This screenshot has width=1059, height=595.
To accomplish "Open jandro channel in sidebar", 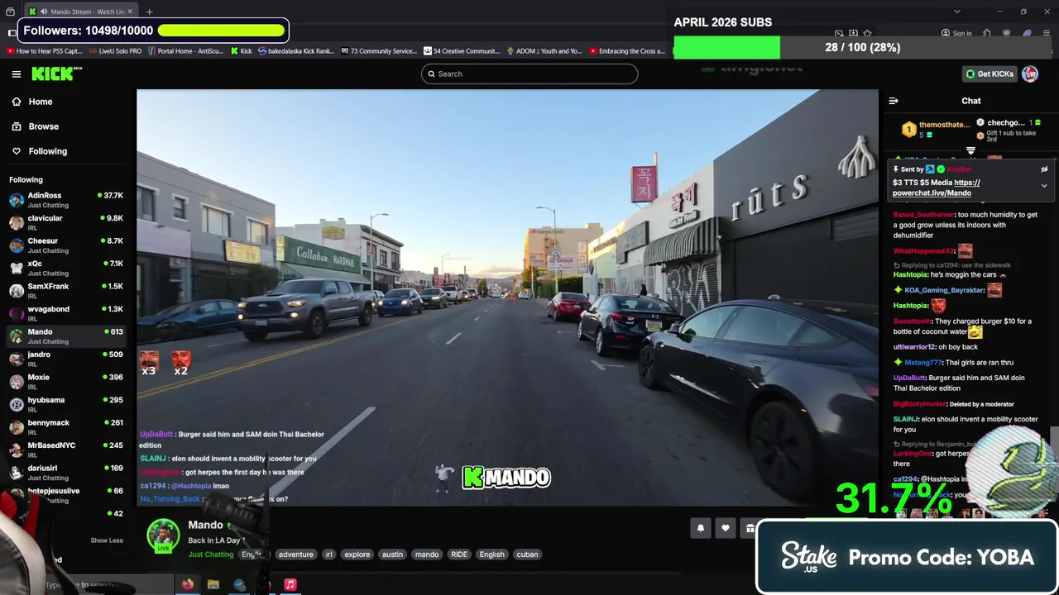I will click(x=66, y=359).
